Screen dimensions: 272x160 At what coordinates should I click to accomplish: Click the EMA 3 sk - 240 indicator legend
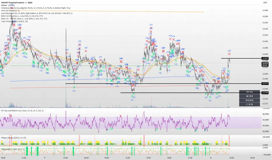pyautogui.click(x=24, y=19)
